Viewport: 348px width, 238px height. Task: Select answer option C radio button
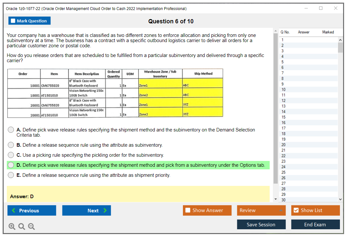(11, 155)
